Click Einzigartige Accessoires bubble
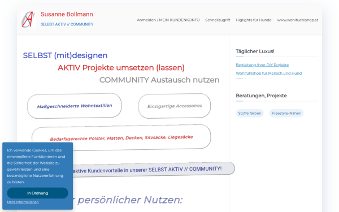This screenshot has width=339, height=212. click(x=175, y=106)
